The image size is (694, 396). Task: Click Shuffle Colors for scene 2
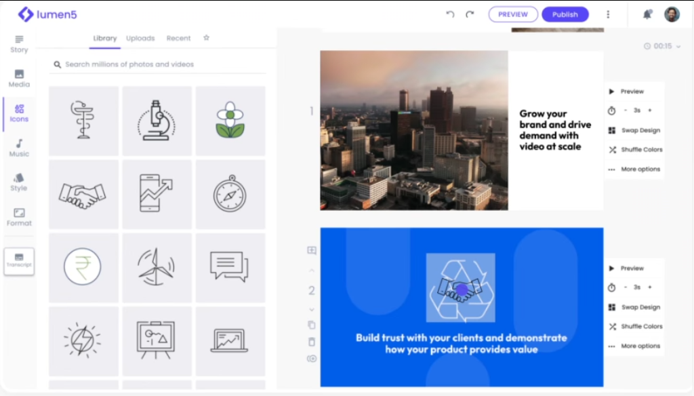click(636, 326)
